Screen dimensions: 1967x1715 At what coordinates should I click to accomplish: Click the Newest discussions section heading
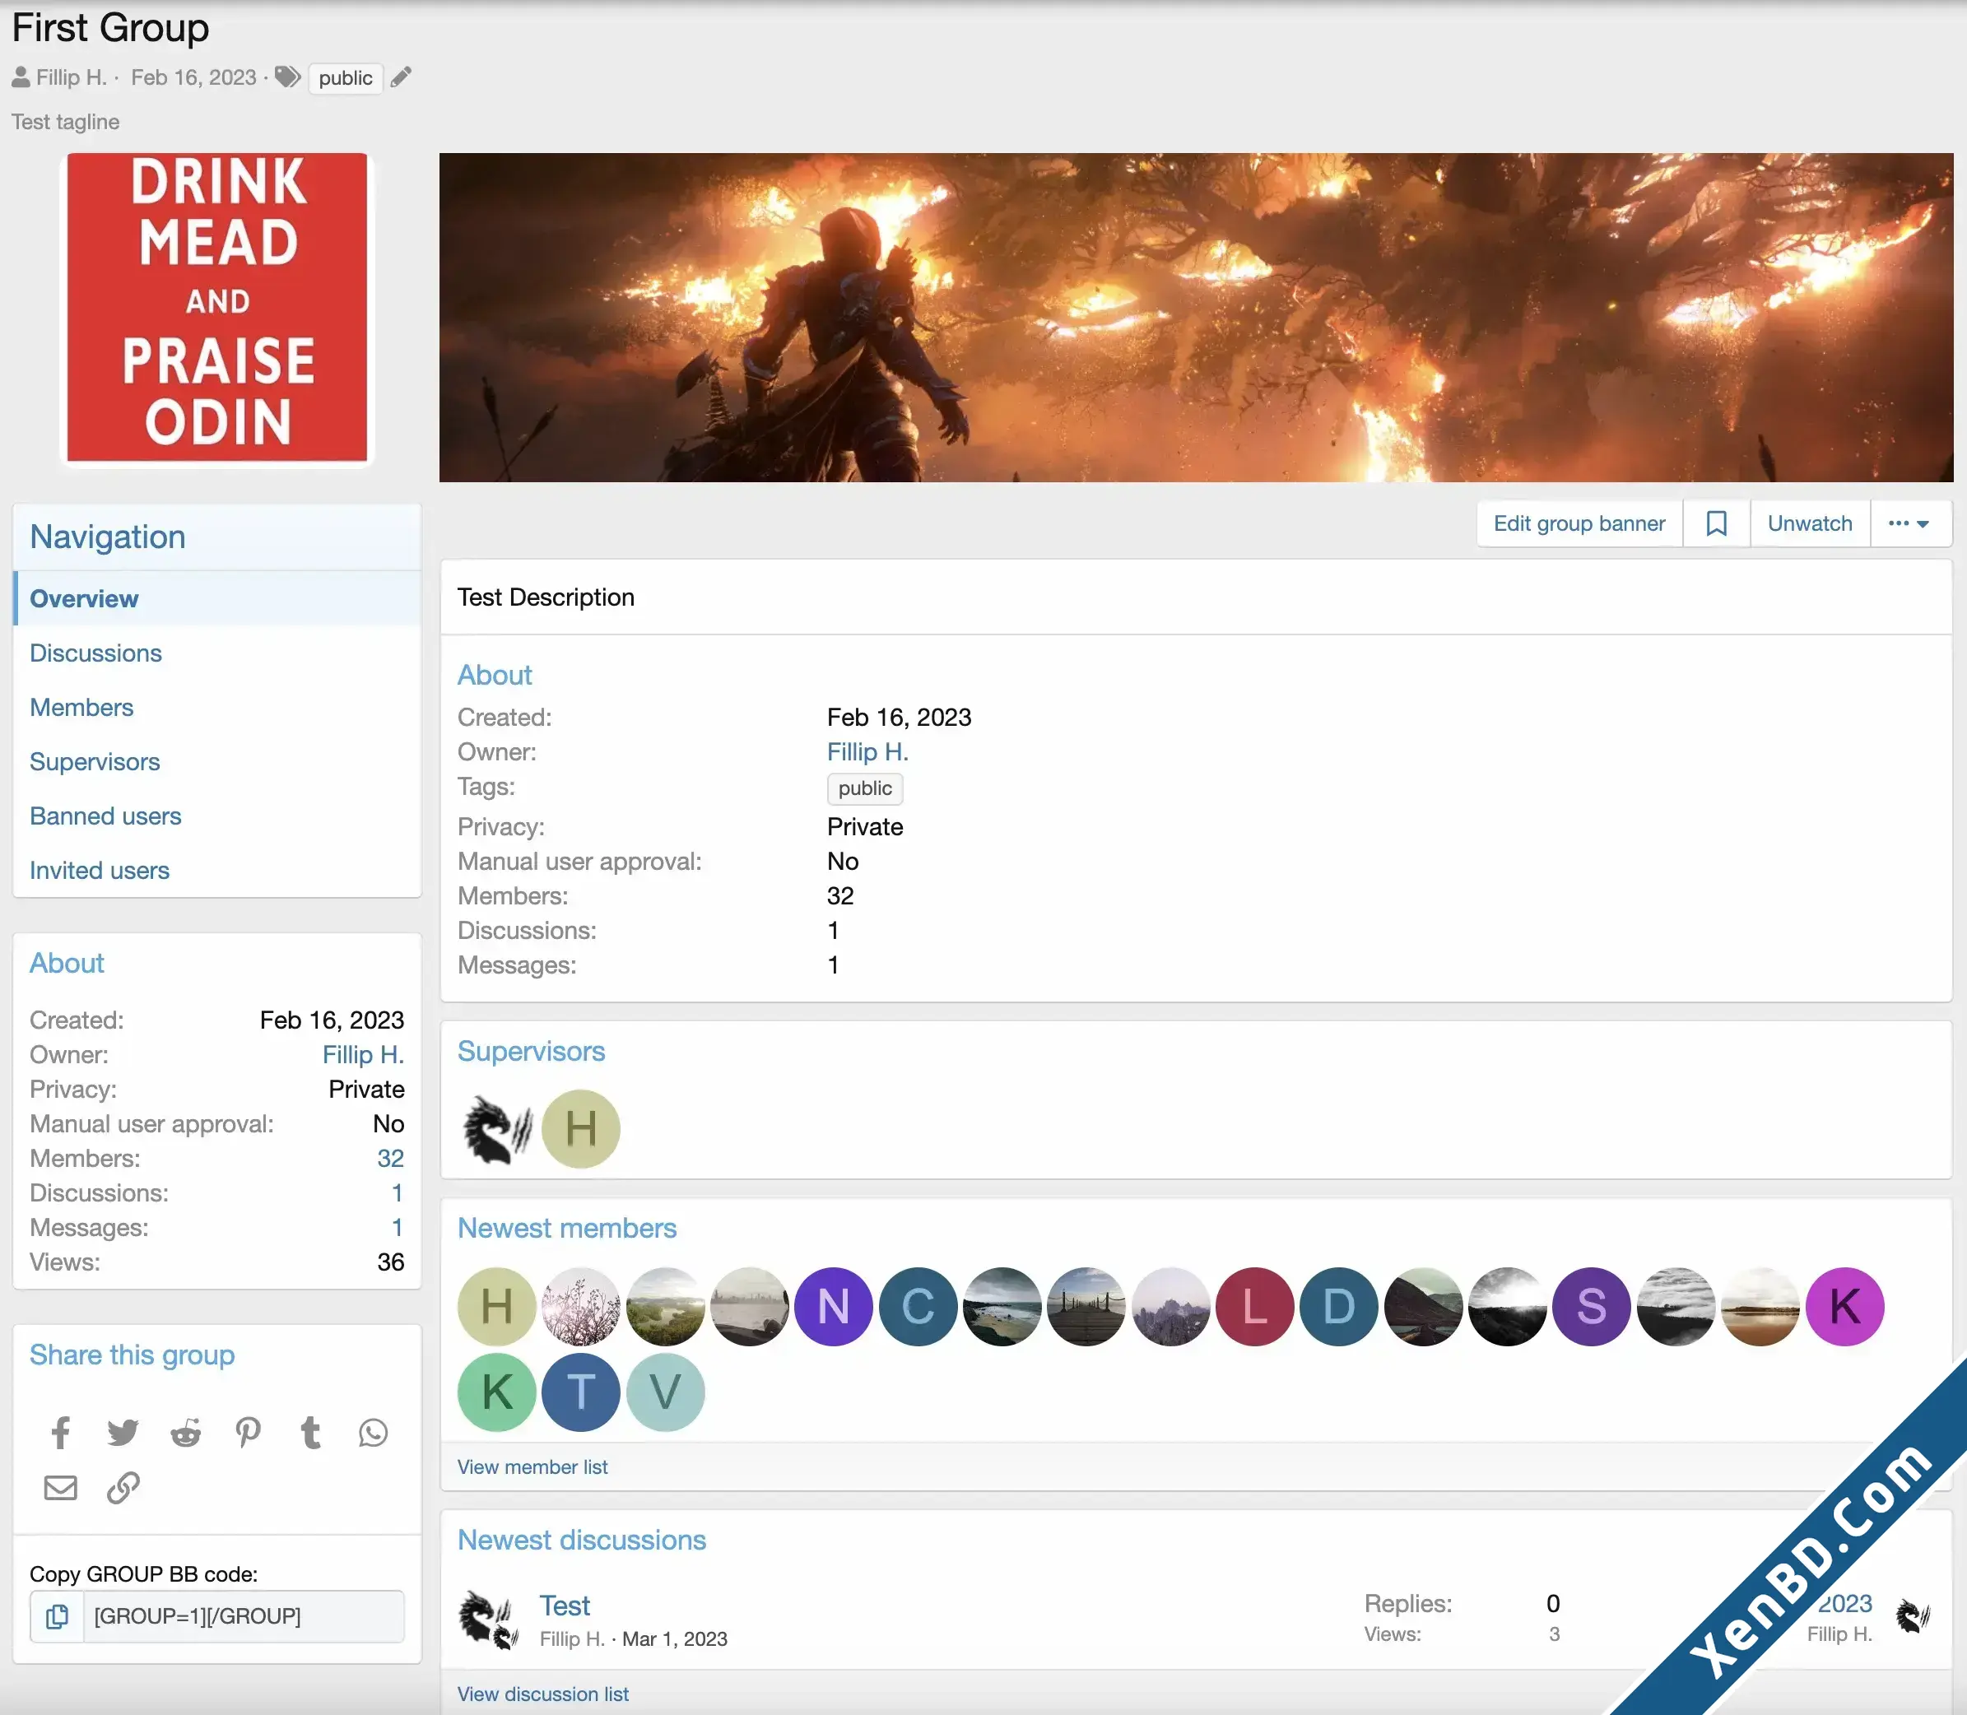582,1541
